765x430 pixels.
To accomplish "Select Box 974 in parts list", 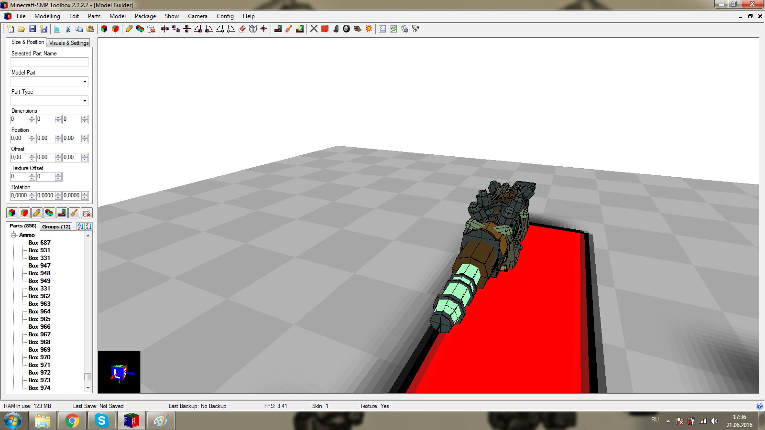I will pyautogui.click(x=39, y=388).
